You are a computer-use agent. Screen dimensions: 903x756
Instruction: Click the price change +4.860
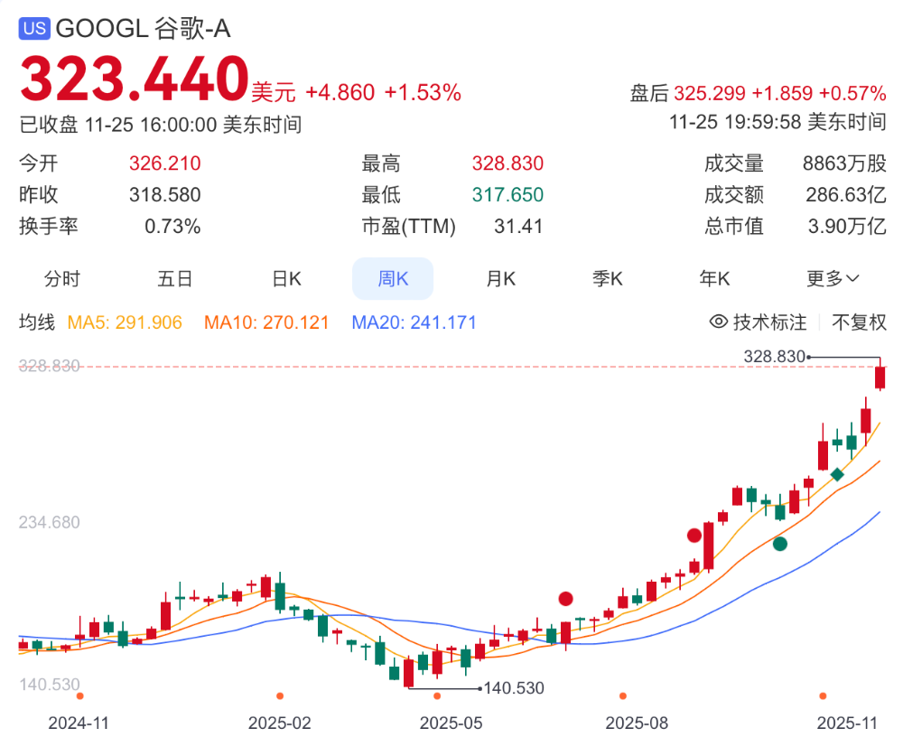340,92
